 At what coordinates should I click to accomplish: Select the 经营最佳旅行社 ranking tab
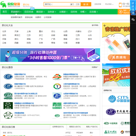tap(58, 127)
